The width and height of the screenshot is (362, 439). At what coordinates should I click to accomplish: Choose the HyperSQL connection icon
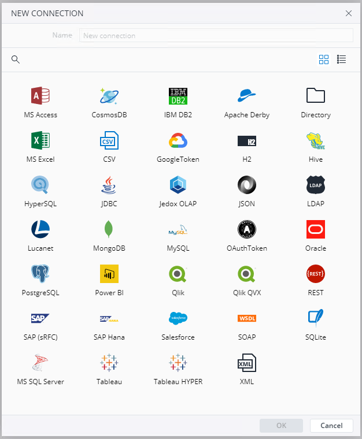40,185
